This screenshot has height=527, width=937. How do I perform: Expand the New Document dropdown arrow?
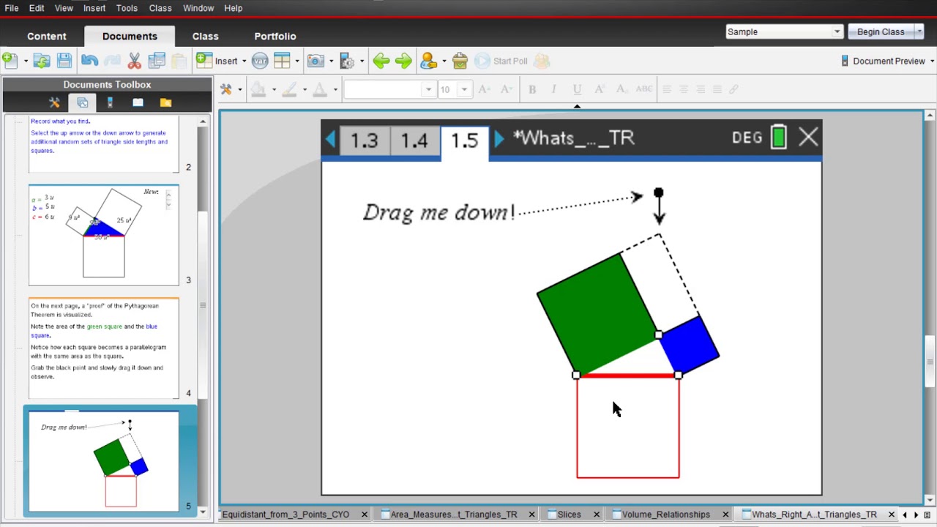(x=26, y=61)
